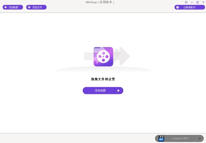
Task: Open settings via the gear icon
Action: (x=186, y=2)
